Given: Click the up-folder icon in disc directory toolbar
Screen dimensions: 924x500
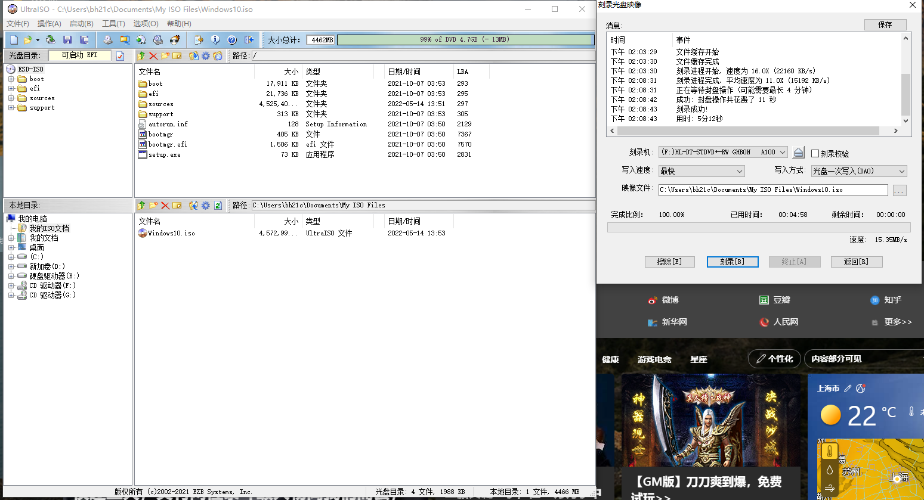Looking at the screenshot, I should (x=141, y=55).
